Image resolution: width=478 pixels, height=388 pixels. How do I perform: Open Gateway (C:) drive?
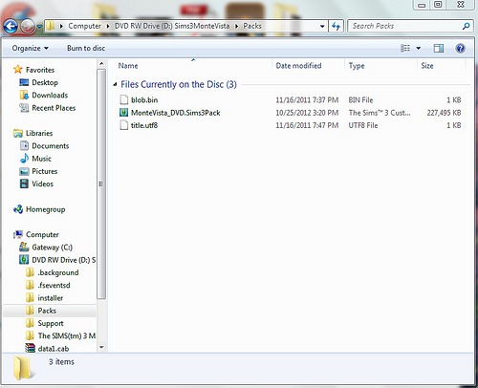(52, 248)
